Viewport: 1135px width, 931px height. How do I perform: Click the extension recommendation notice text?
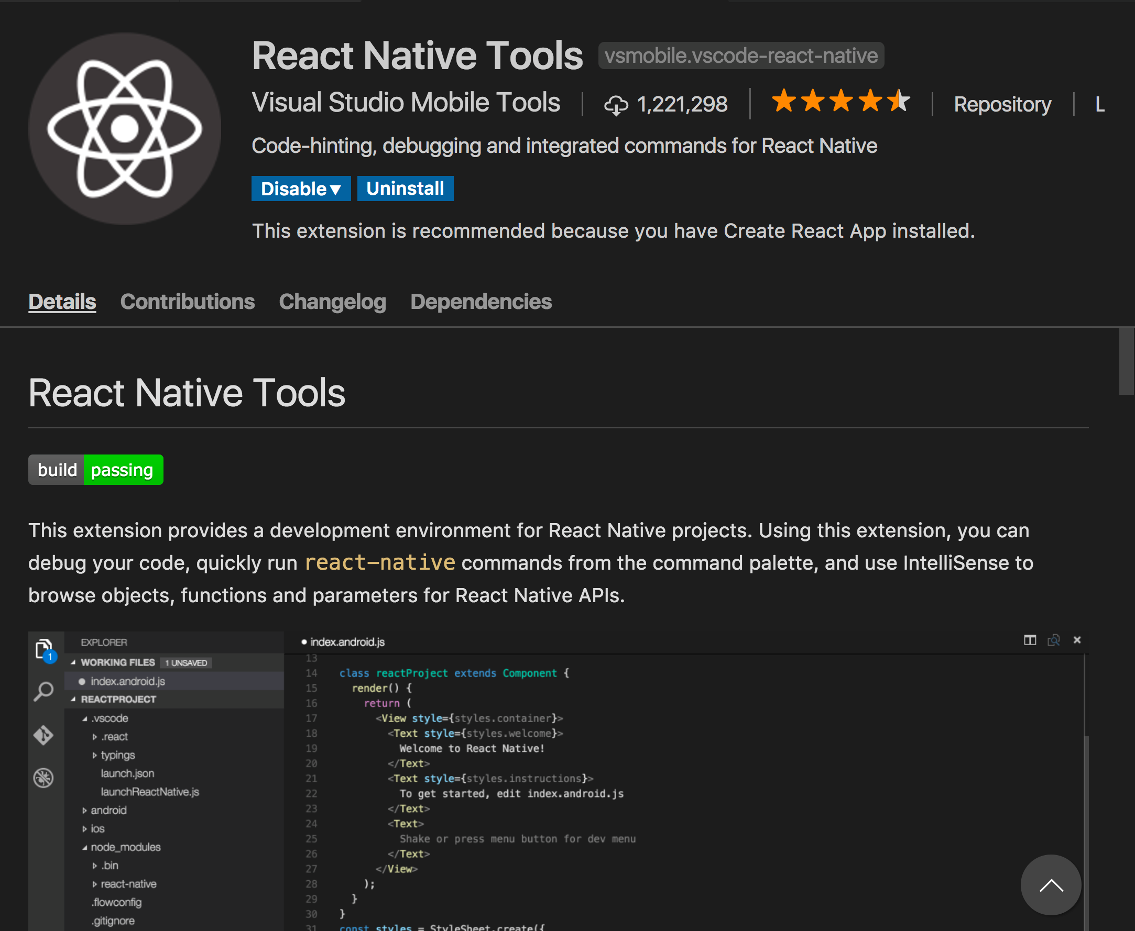614,231
